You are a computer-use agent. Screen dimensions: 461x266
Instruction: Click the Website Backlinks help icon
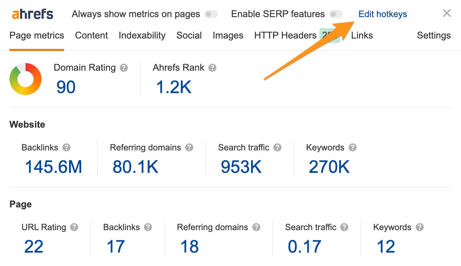pos(66,148)
